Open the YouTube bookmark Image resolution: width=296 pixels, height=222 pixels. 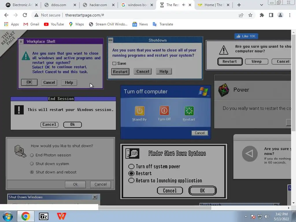click(x=54, y=24)
